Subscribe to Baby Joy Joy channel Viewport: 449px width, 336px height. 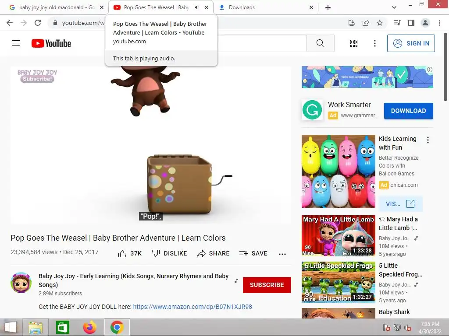click(267, 285)
